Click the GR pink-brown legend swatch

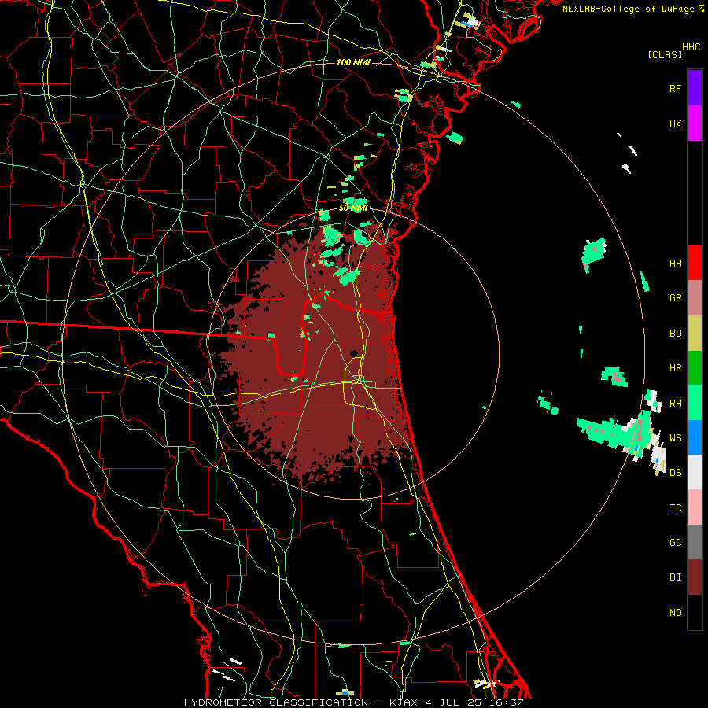[x=695, y=297]
